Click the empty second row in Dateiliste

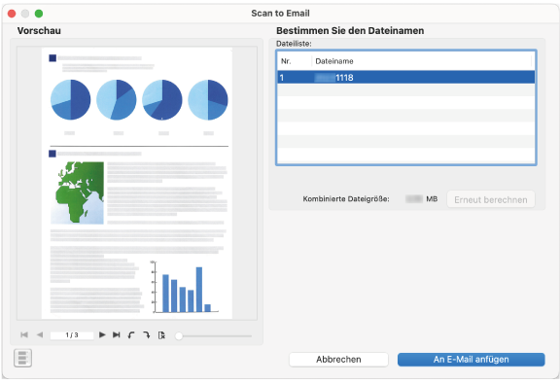[406, 90]
